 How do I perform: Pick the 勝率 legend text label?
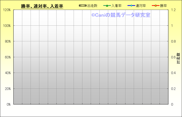point(163,6)
